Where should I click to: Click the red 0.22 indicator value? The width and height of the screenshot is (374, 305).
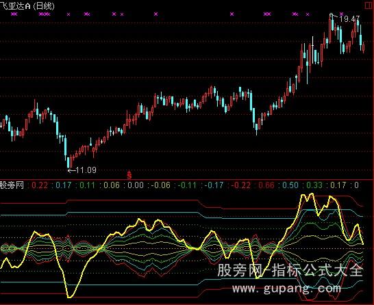click(40, 185)
